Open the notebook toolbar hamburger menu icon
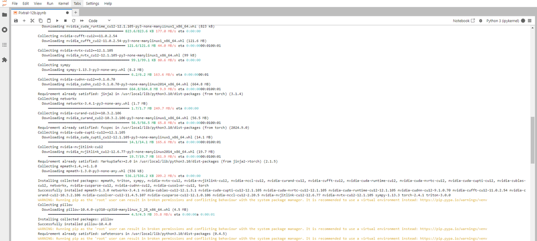537x241 pixels. [x=530, y=21]
